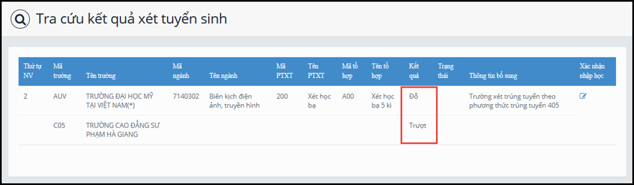
Task: Click the magnifier search icon in the header
Action: pos(21,20)
